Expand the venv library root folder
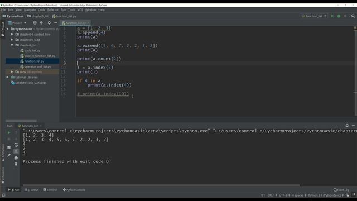357x201 pixels. point(12,72)
